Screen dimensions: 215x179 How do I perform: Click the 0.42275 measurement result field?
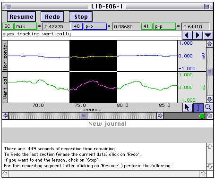(x=57, y=26)
